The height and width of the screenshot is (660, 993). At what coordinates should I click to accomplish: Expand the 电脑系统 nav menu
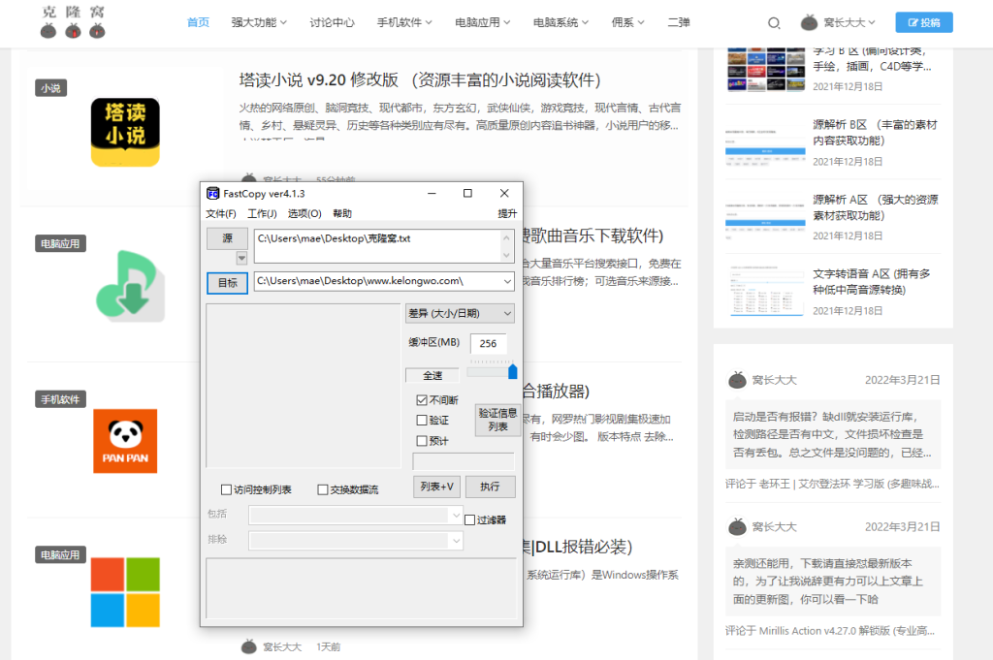(x=561, y=23)
